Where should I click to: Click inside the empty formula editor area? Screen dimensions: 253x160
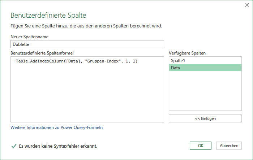(x=87, y=94)
